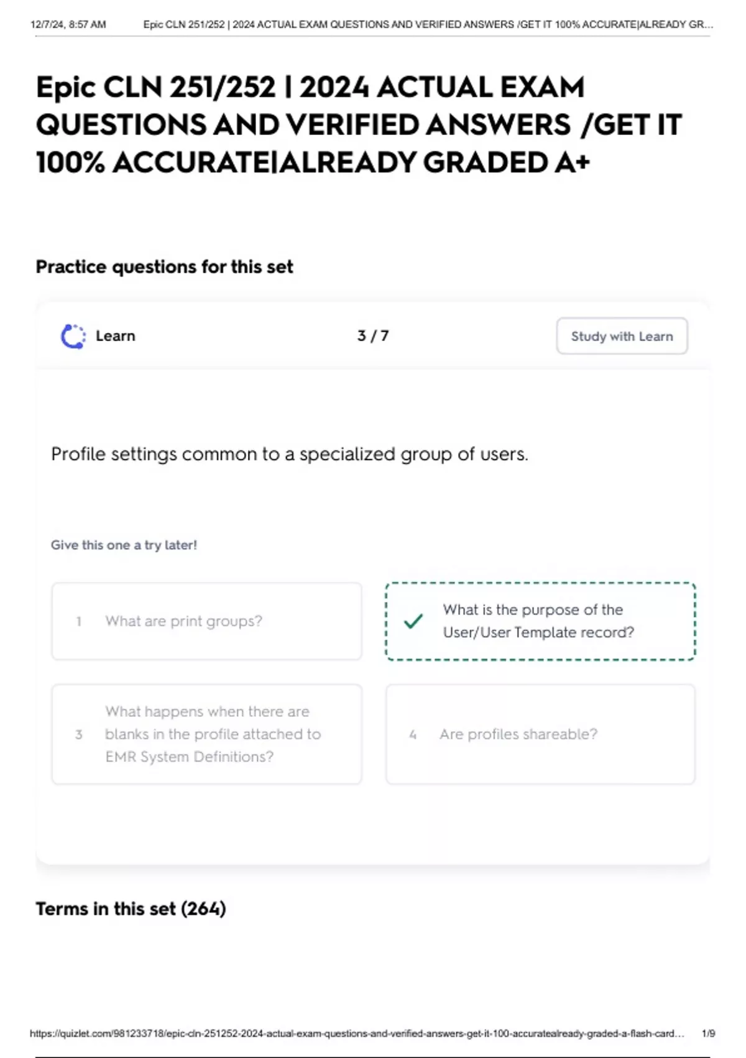This screenshot has width=746, height=1058.
Task: Click the number 1 answer badge
Action: click(x=79, y=622)
